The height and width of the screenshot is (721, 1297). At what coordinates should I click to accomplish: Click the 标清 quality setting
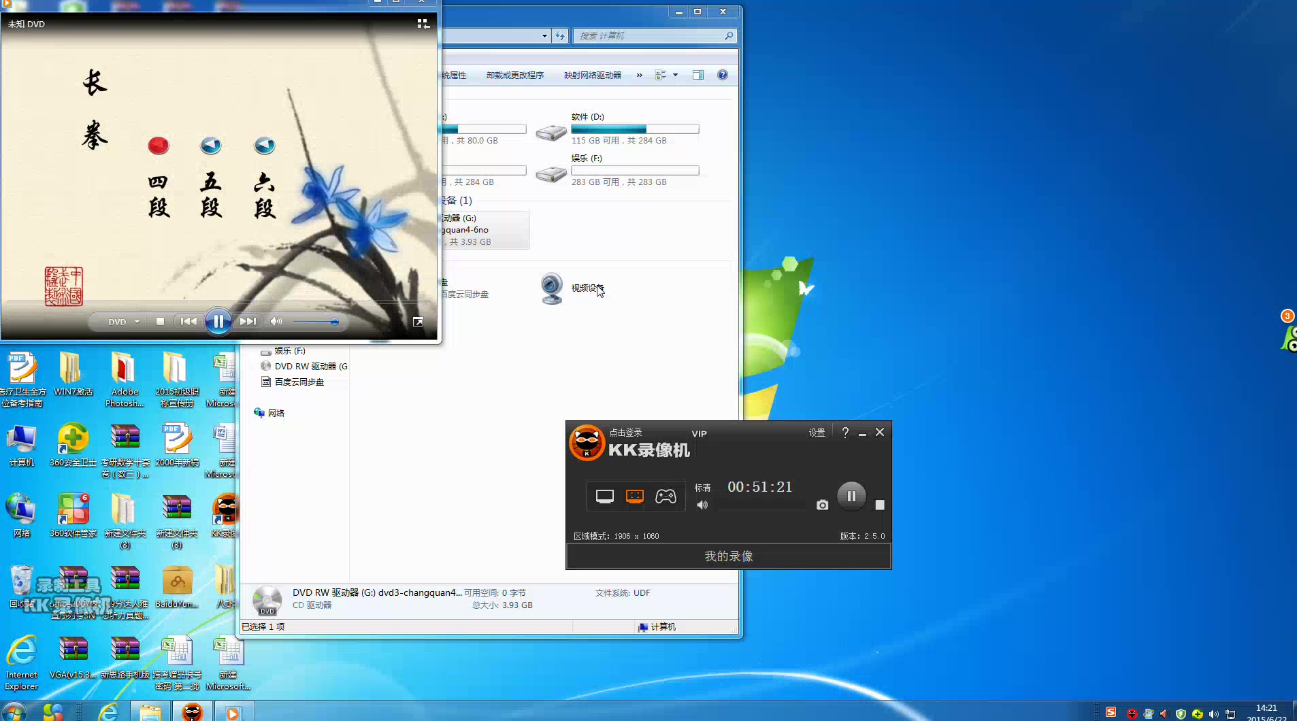pos(702,488)
